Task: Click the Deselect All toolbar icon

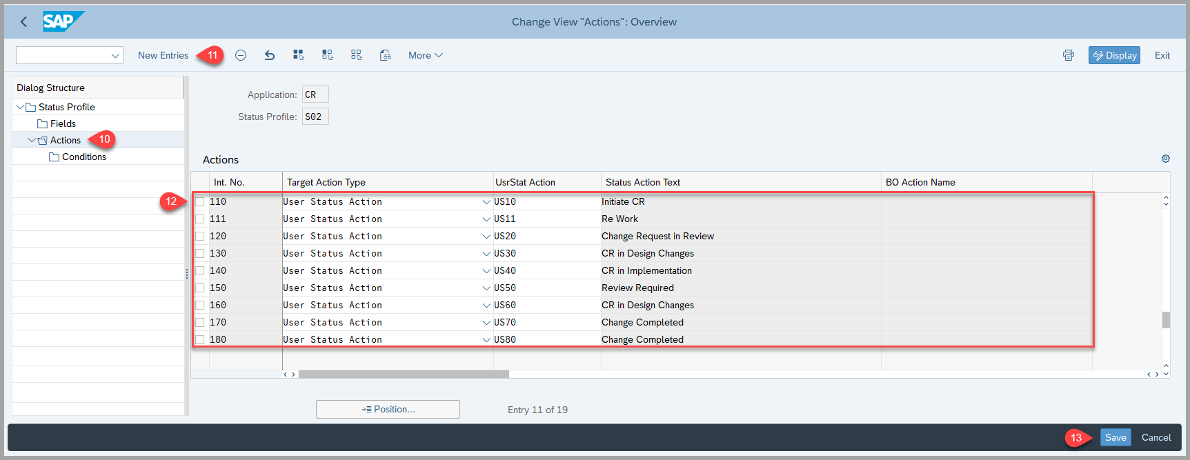Action: click(x=356, y=55)
